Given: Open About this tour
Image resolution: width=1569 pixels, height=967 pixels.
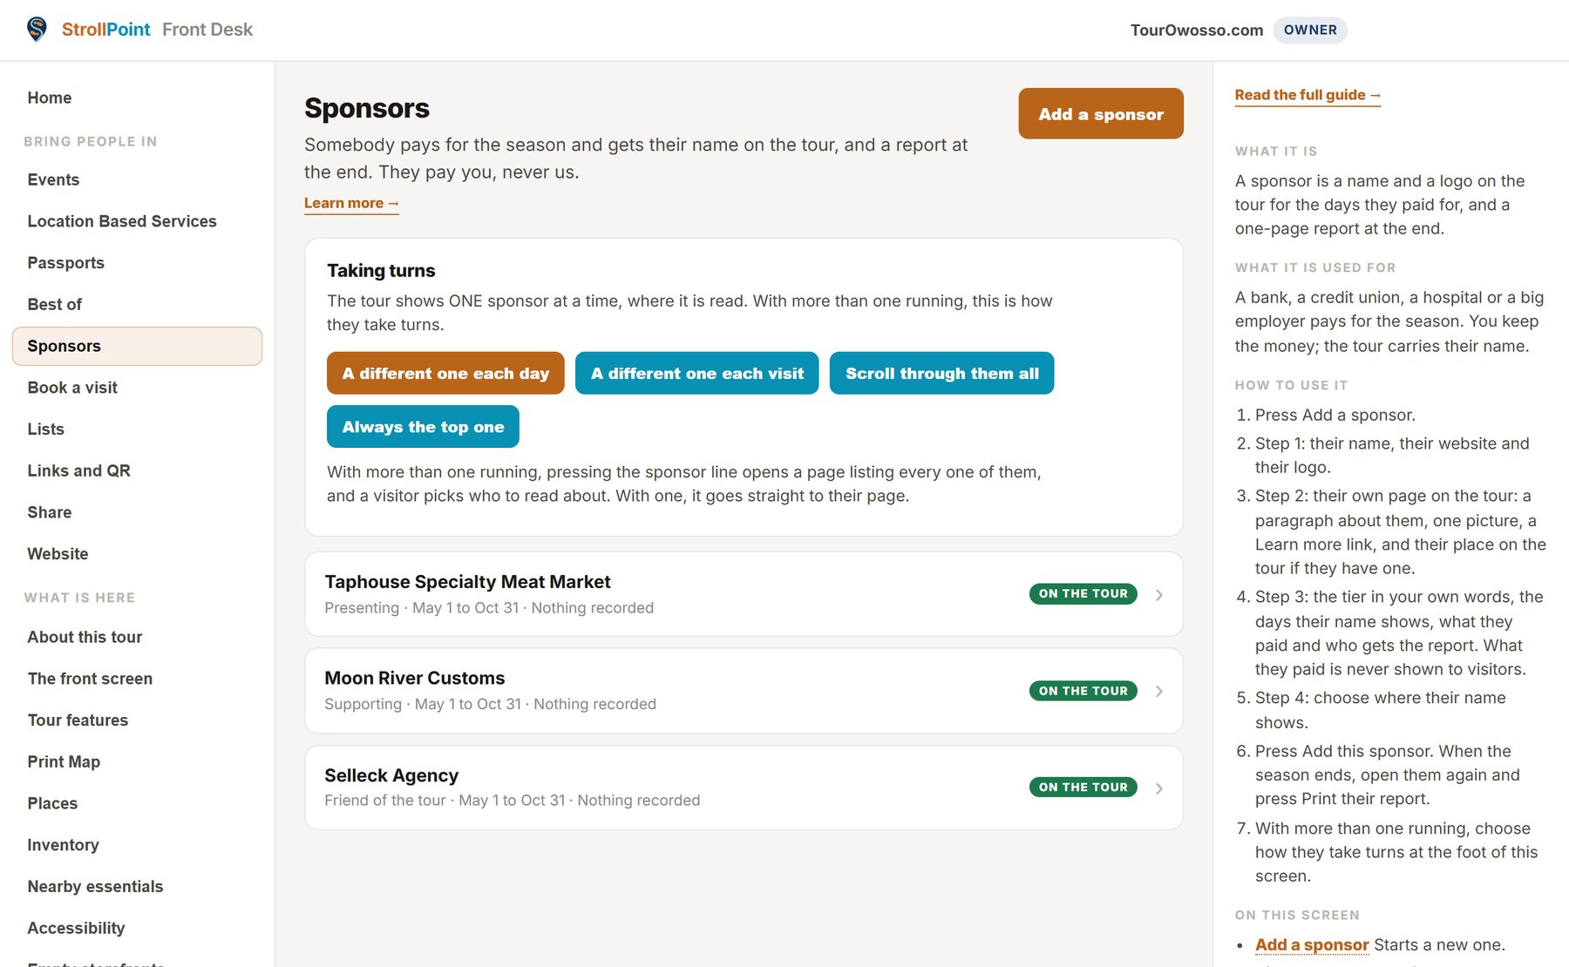Looking at the screenshot, I should 85,637.
